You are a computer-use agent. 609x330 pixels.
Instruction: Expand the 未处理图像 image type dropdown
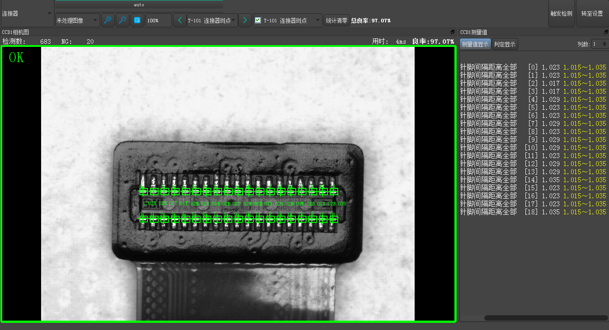[77, 20]
